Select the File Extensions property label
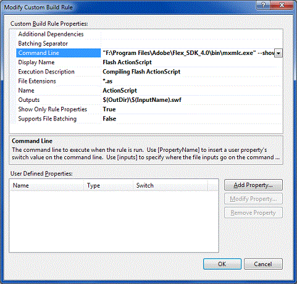This screenshot has width=297, height=284. point(37,81)
